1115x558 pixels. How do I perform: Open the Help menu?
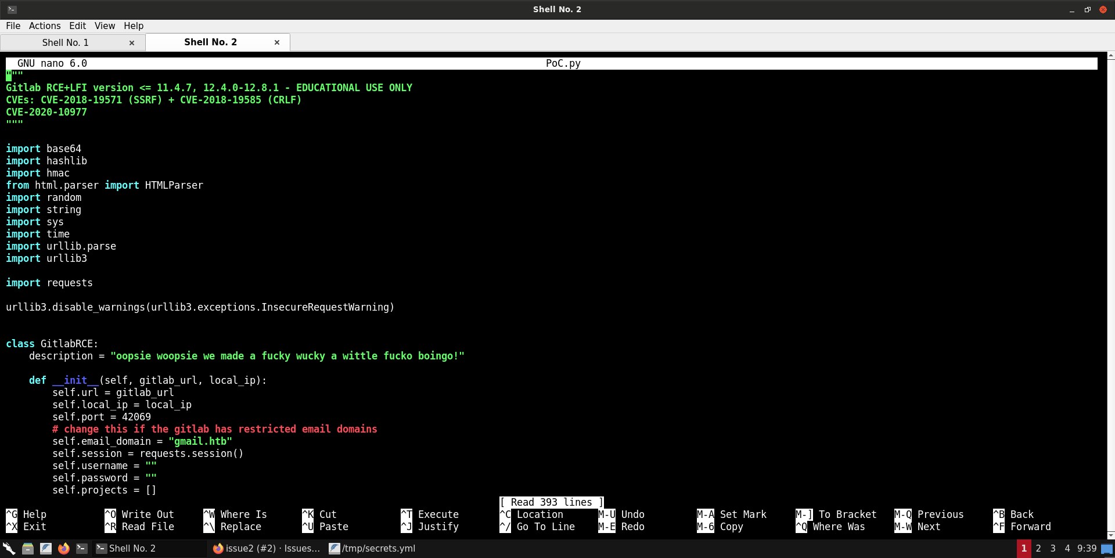tap(134, 26)
